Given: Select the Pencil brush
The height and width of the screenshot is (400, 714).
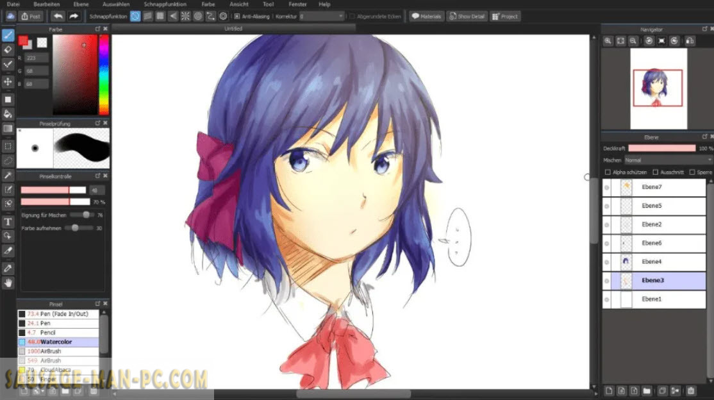Looking at the screenshot, I should [58, 333].
